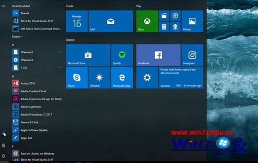The width and height of the screenshot is (258, 163).
Task: Open the Instagram tile
Action: [x=192, y=55]
